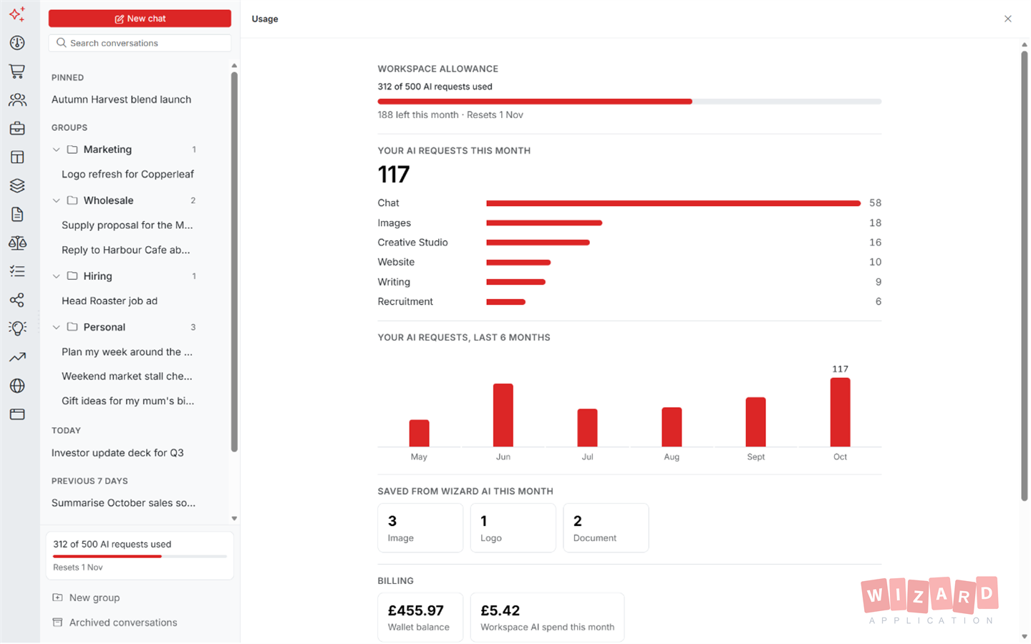This screenshot has width=1031, height=644.
Task: Create a New group
Action: (86, 597)
